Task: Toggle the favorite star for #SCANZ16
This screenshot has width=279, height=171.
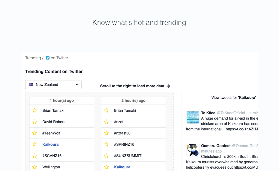Action: click(x=34, y=156)
